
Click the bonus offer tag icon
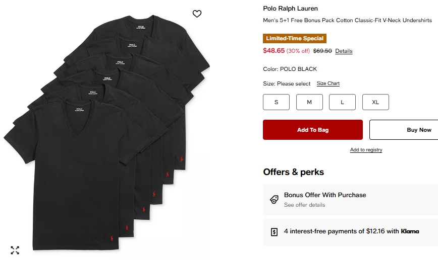tap(274, 200)
